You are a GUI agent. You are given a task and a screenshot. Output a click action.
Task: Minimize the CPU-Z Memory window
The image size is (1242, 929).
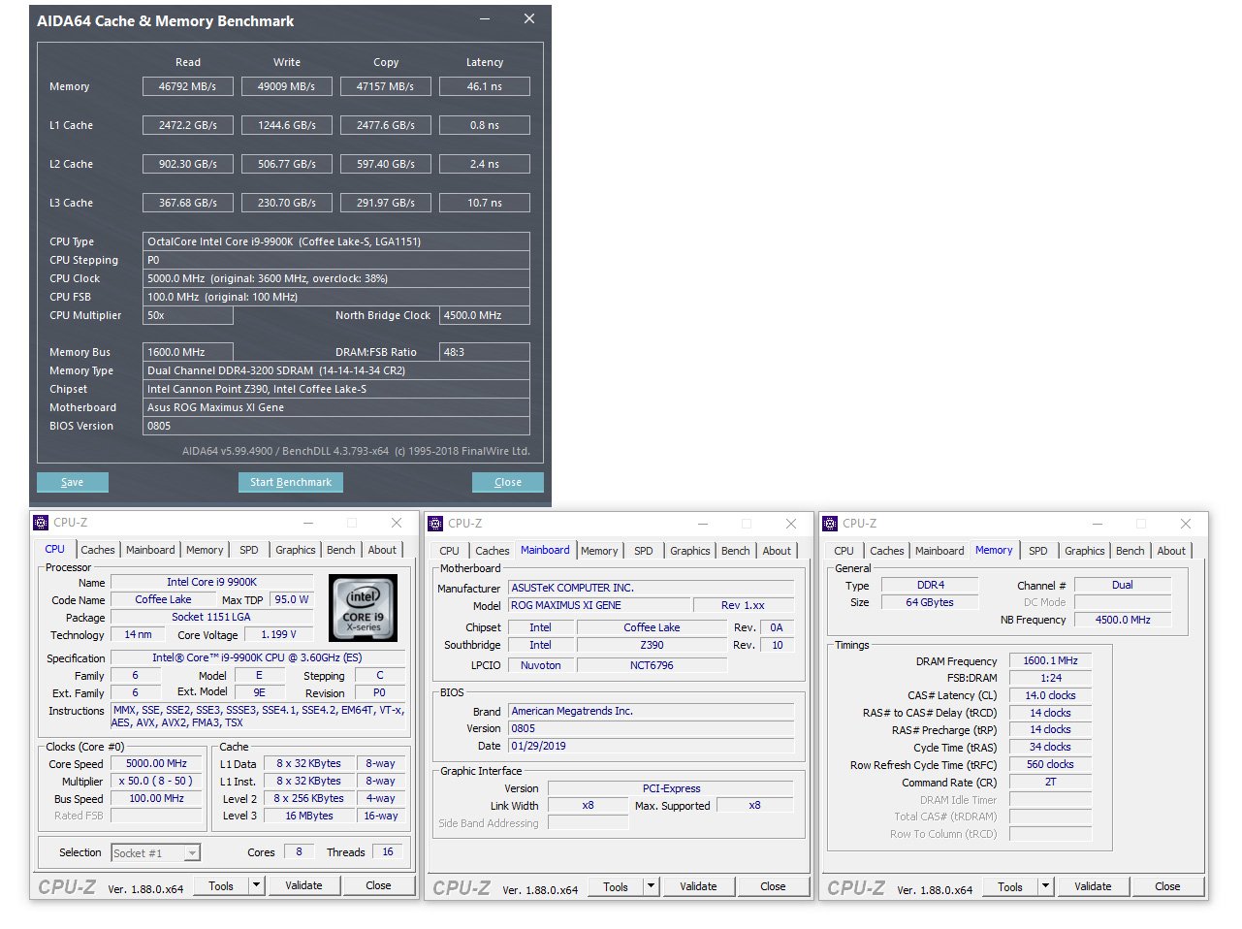coord(1097,524)
